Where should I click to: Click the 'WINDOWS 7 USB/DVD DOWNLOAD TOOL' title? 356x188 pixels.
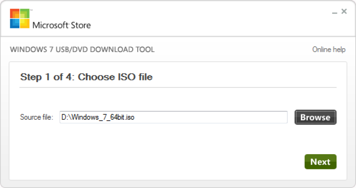82,50
